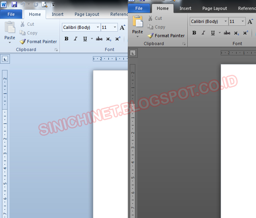Toggle Bold in the right dark window

[194, 33]
